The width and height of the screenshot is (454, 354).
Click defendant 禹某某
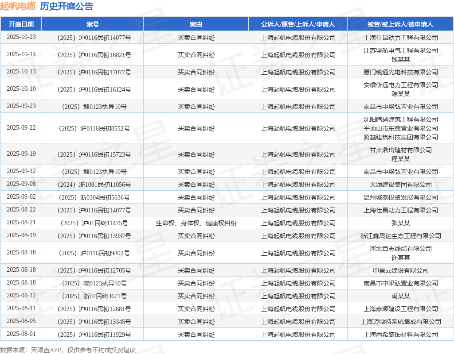401,296
